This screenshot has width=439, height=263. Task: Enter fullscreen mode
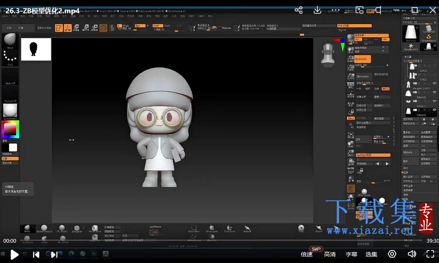pos(430,254)
